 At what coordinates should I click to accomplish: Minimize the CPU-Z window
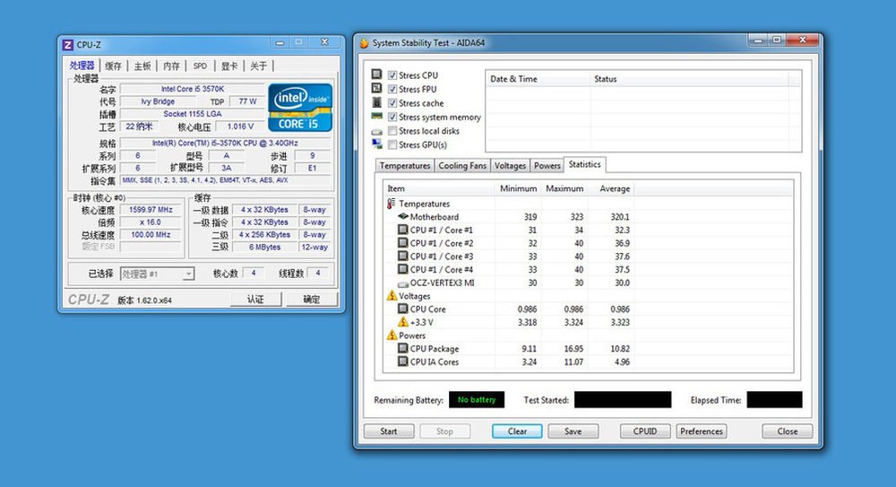pyautogui.click(x=280, y=42)
